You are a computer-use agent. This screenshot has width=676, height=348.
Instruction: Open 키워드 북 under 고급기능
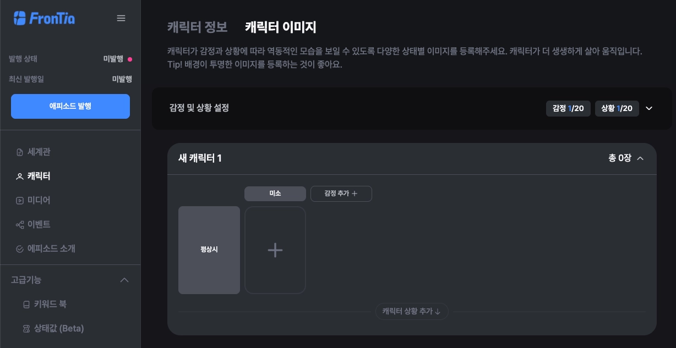click(50, 304)
